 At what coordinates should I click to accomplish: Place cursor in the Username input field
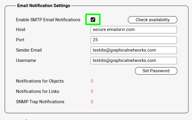tap(134, 60)
